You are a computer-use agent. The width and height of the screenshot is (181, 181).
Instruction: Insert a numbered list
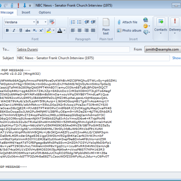73,22
